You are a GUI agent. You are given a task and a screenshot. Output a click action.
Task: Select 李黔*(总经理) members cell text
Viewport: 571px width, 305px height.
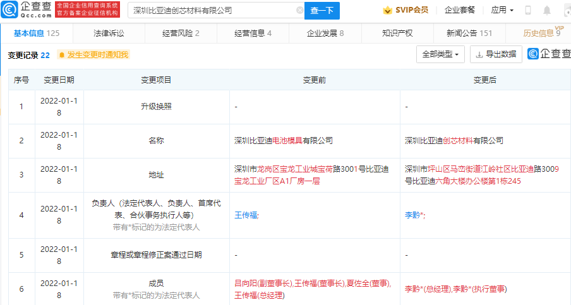point(455,289)
